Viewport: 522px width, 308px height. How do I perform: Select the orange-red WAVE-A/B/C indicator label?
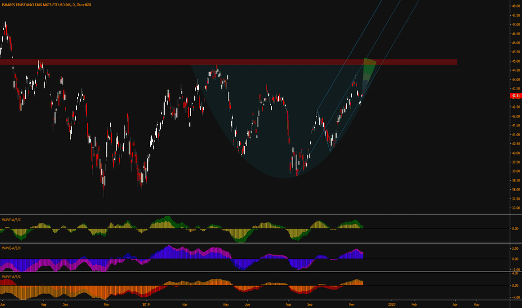11,277
